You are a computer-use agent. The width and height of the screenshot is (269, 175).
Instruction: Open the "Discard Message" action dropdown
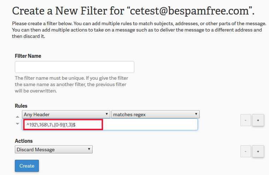coord(54,149)
